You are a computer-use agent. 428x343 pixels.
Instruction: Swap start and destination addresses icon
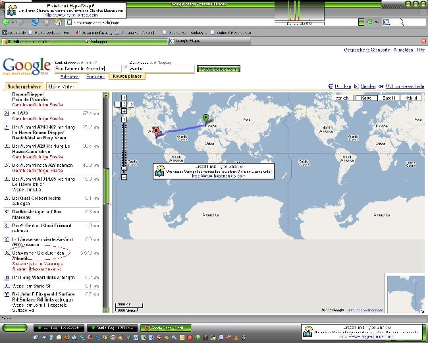pos(126,67)
